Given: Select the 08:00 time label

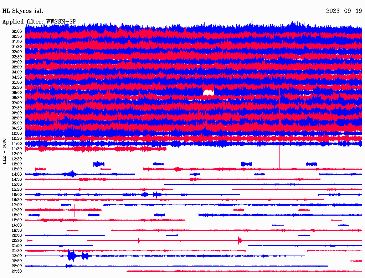Looking at the screenshot, I should [x=17, y=113].
